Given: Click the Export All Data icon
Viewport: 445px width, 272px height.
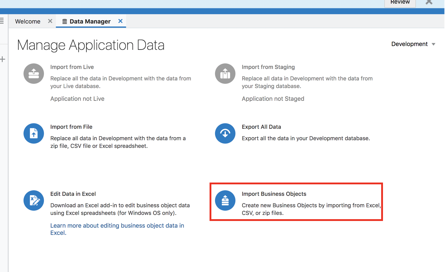Looking at the screenshot, I should click(225, 133).
